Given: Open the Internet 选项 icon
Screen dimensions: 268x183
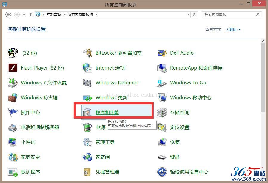Looking at the screenshot, I should tap(87, 68).
